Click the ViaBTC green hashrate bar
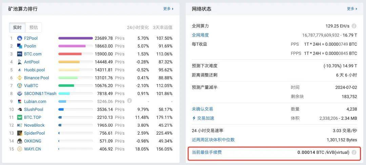The height and width of the screenshot is (165, 366). click(66, 86)
